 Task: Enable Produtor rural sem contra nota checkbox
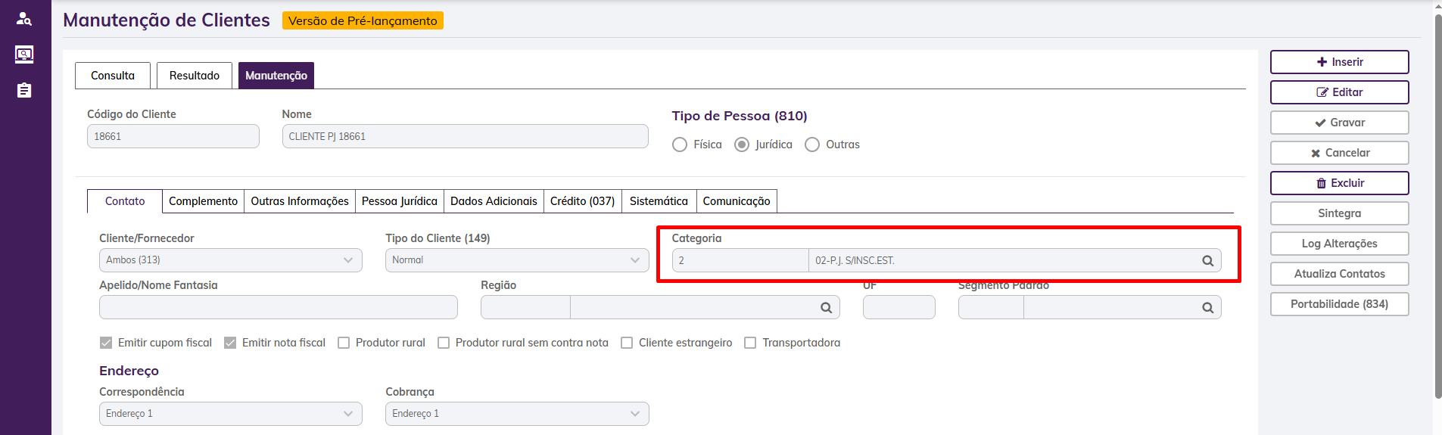click(x=444, y=343)
